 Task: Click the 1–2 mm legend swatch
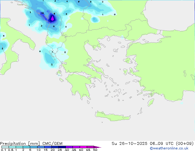point(19,147)
